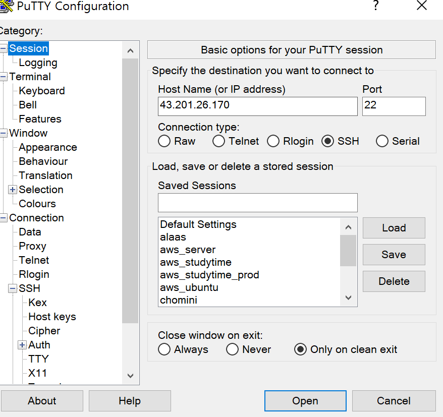Image resolution: width=443 pixels, height=417 pixels.
Task: Click the Open button
Action: click(x=305, y=401)
